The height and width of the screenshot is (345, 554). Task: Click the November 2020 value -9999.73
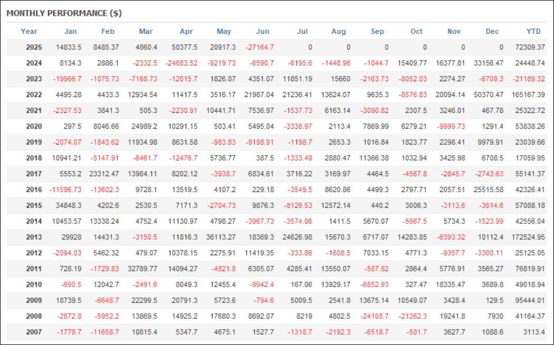pyautogui.click(x=451, y=127)
